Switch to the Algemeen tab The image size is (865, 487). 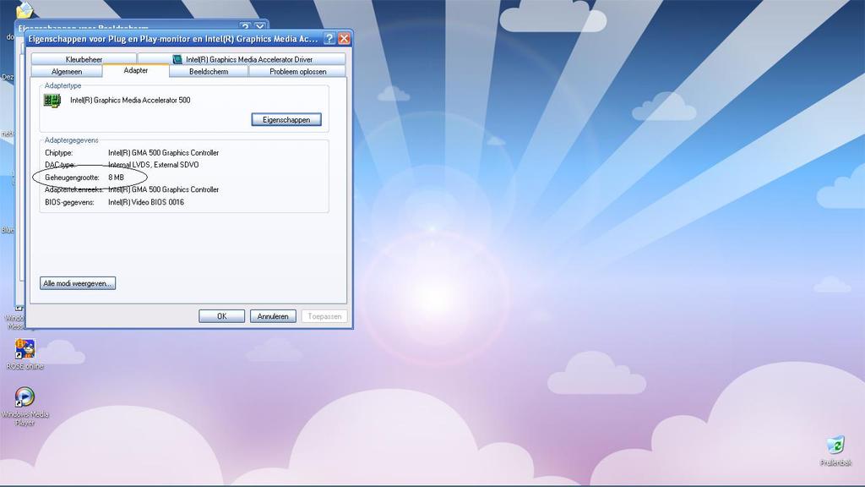pos(67,72)
